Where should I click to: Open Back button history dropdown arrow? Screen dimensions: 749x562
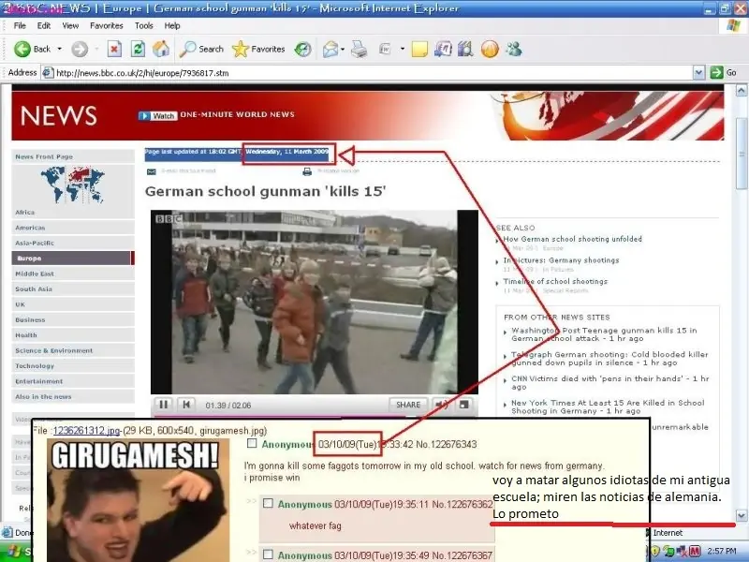coord(59,49)
